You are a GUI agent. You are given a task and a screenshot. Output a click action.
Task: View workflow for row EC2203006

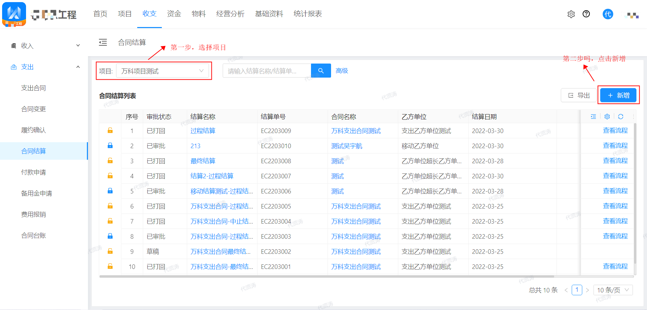pyautogui.click(x=615, y=191)
